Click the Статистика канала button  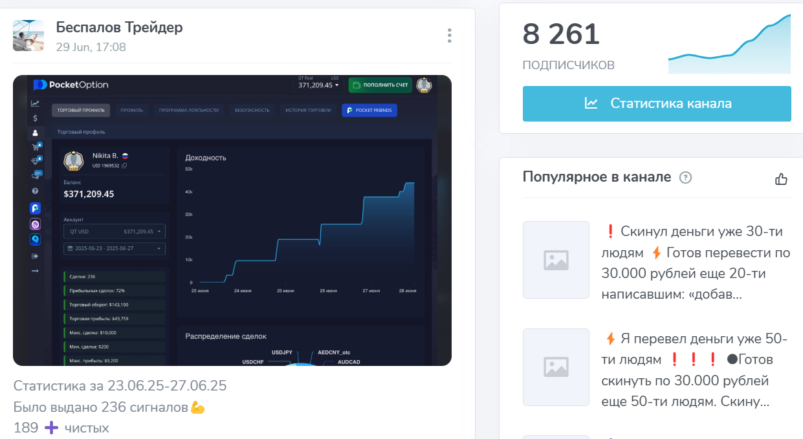pyautogui.click(x=657, y=103)
